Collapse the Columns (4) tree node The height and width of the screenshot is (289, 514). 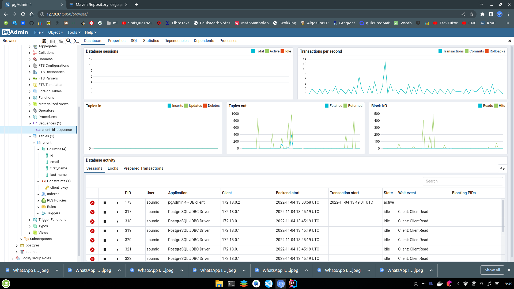coord(38,149)
